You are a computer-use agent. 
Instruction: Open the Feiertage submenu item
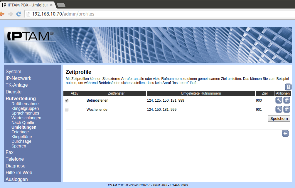(20, 132)
